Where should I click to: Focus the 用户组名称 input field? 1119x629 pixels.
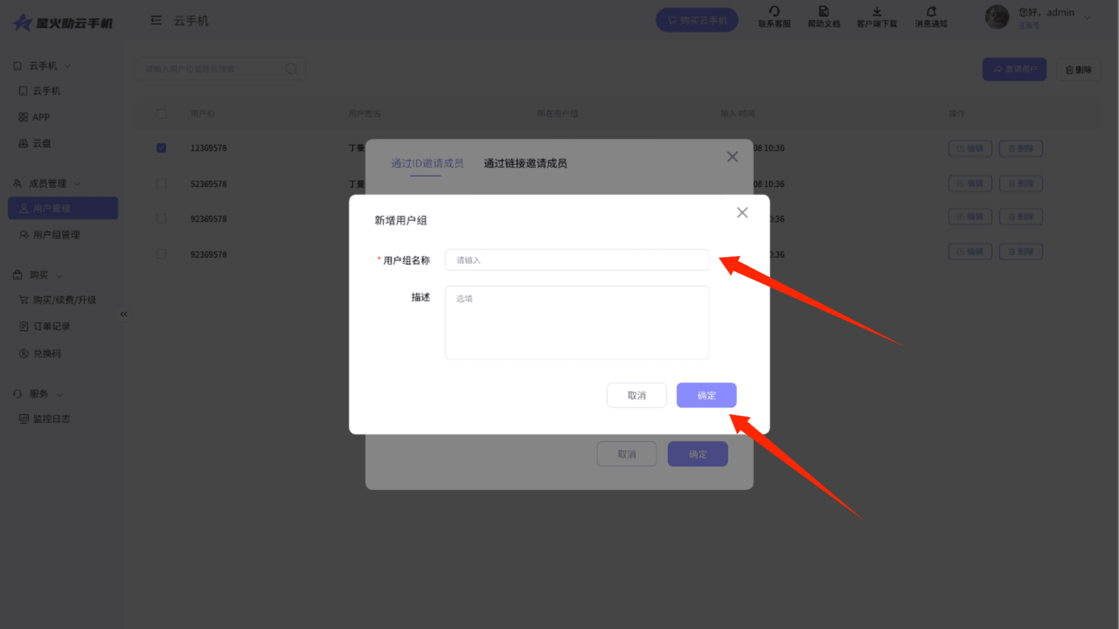pyautogui.click(x=576, y=260)
